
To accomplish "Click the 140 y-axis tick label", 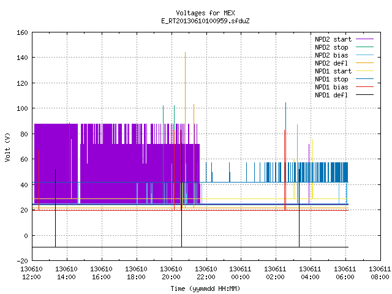I will click(22, 58).
